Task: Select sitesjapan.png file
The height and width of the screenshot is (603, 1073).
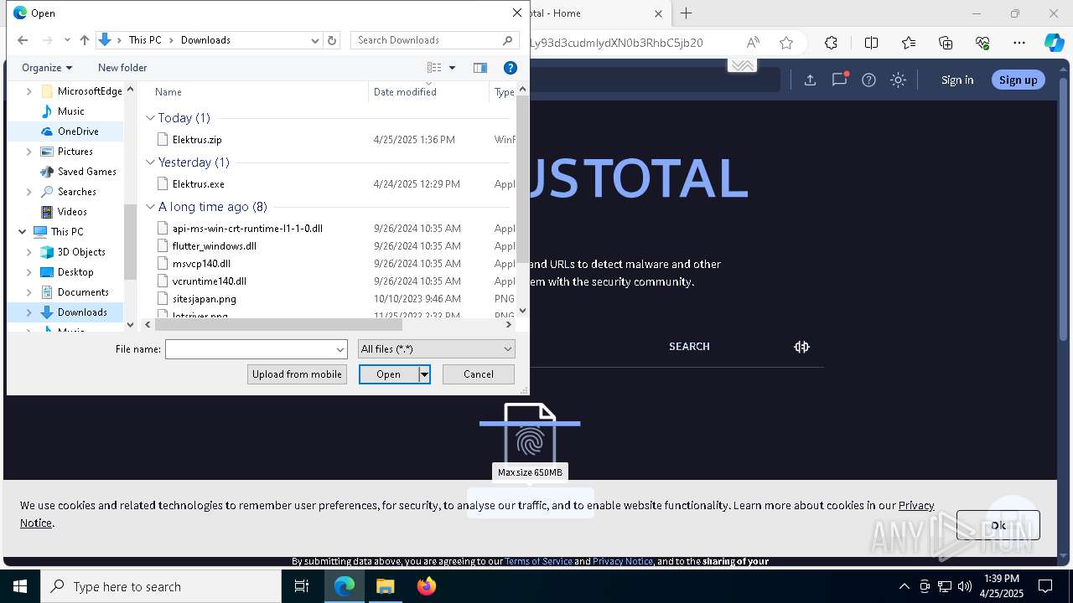Action: click(204, 299)
